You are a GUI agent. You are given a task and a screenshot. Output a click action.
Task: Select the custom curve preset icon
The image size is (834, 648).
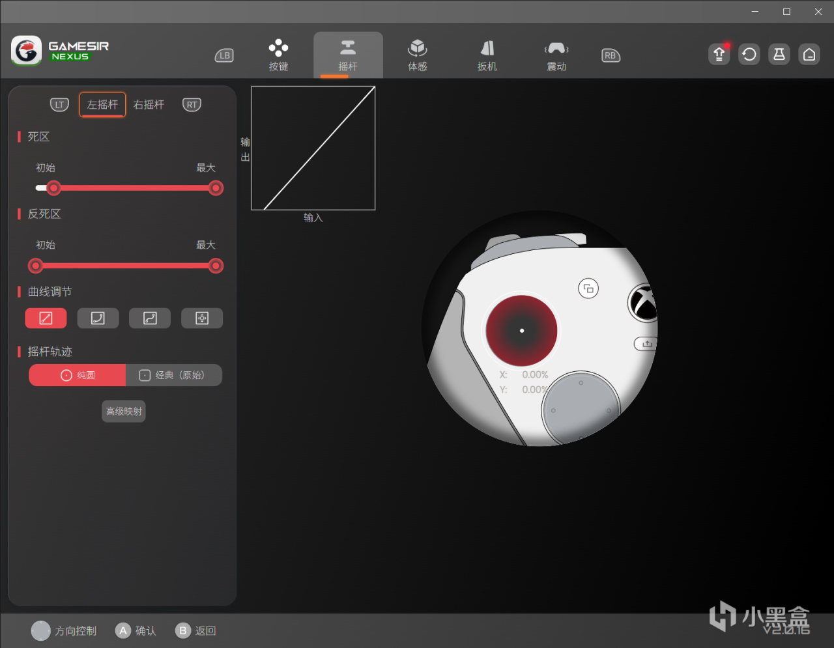202,318
